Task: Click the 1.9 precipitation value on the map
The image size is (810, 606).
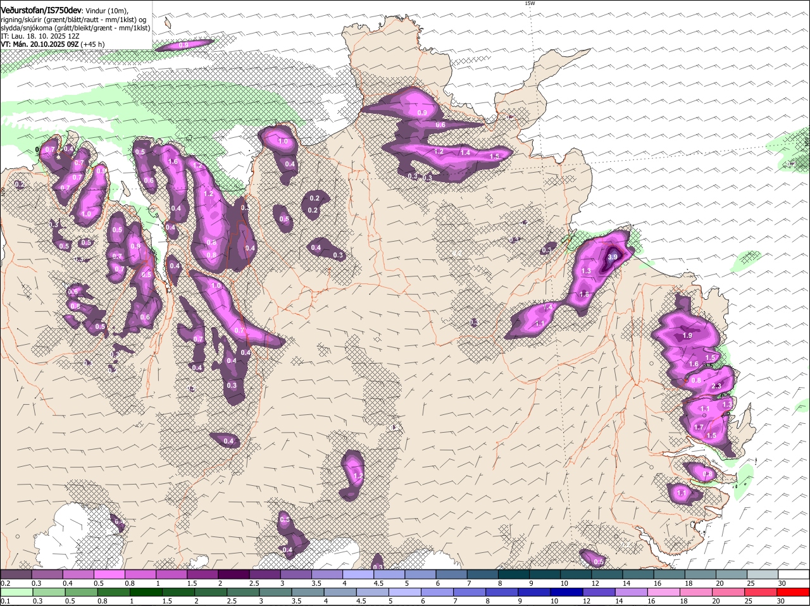Action: [688, 336]
